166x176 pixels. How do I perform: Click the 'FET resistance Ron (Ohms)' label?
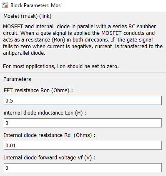tap(38, 90)
